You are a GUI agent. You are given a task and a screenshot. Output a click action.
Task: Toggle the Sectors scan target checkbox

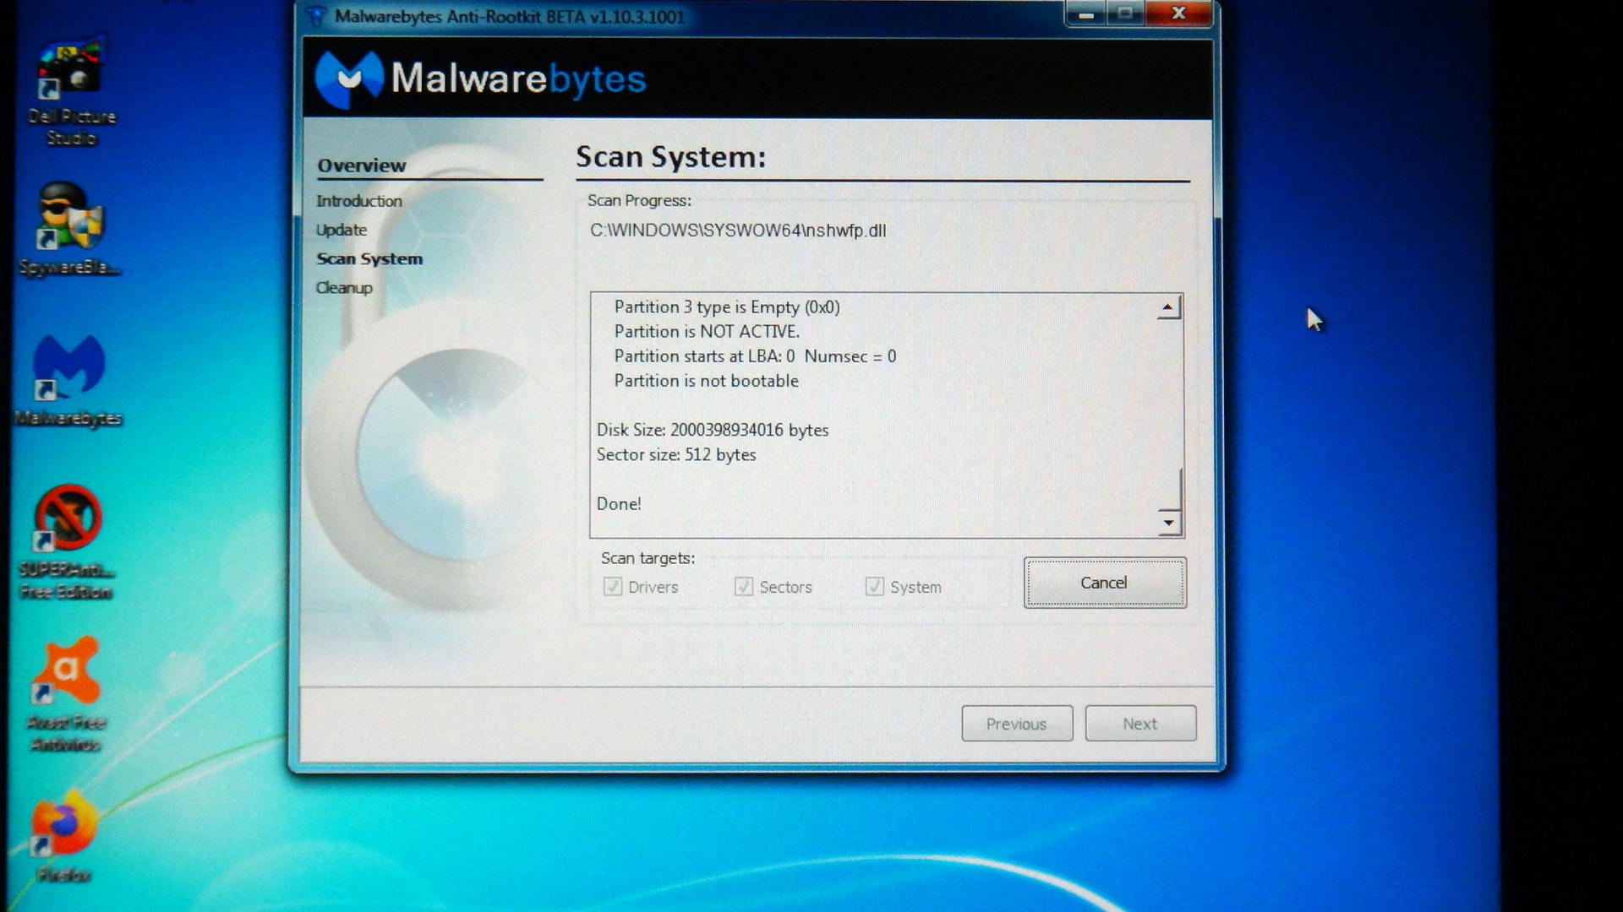[x=744, y=586]
